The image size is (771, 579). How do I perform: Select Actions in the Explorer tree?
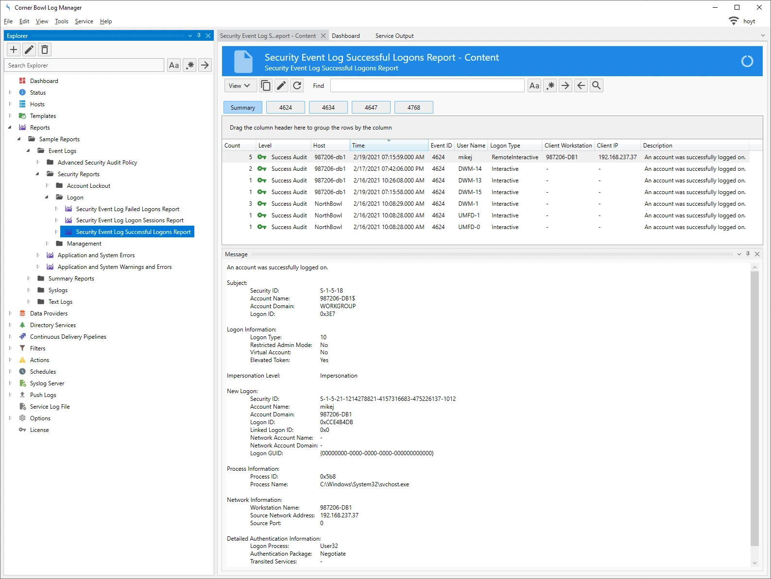point(39,360)
